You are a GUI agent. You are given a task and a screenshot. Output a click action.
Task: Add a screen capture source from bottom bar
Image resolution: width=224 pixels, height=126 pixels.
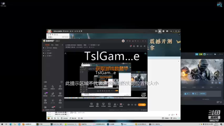(92, 105)
